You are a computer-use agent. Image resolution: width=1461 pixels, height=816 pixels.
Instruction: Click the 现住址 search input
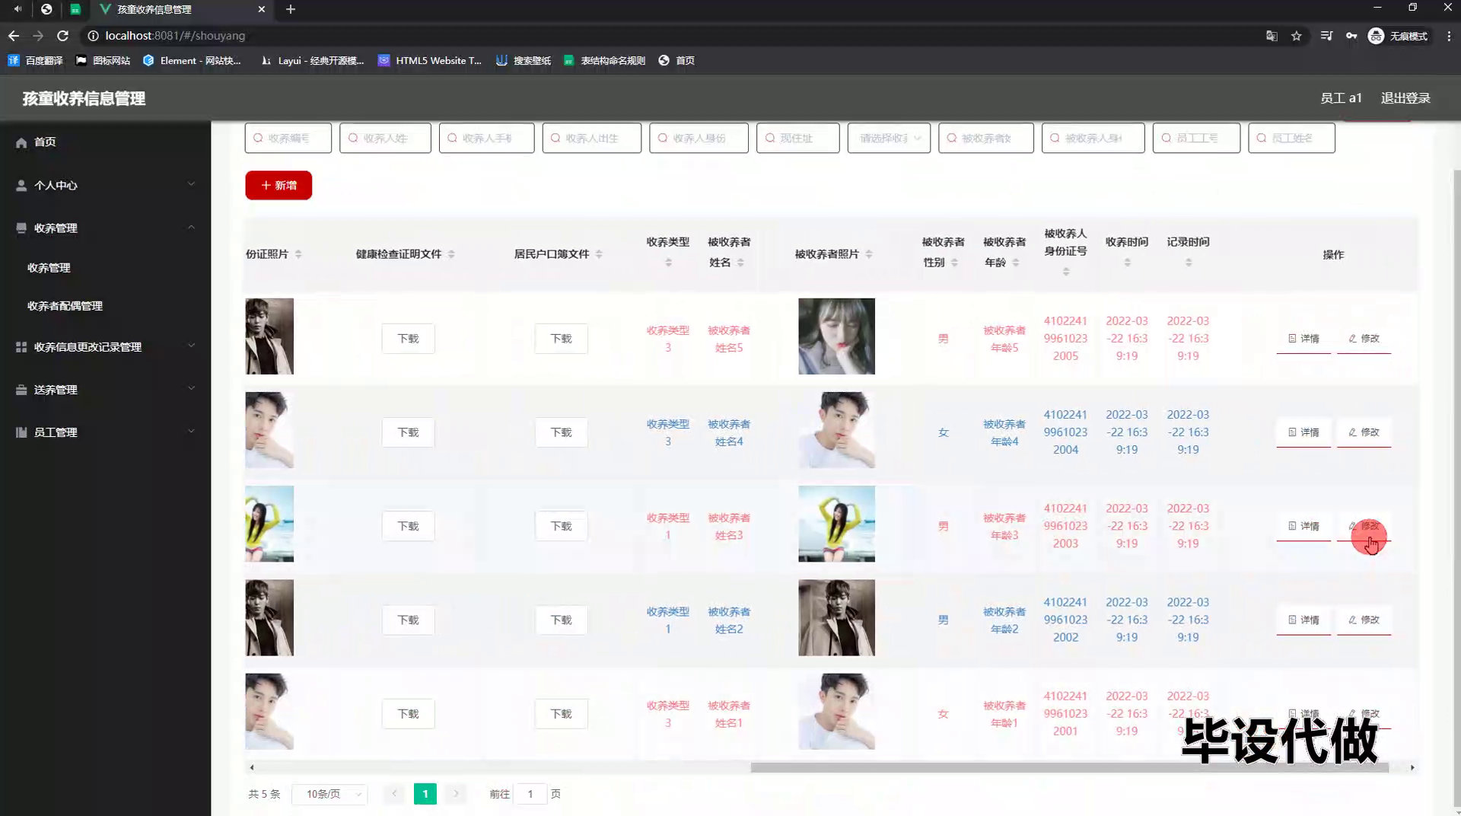(x=798, y=138)
